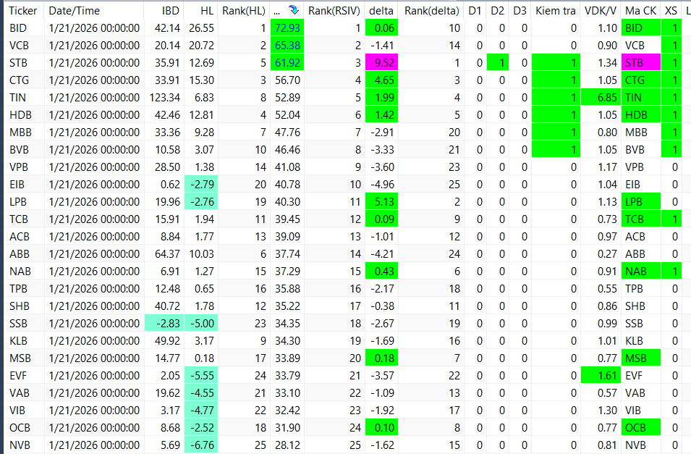Image resolution: width=691 pixels, height=454 pixels.
Task: Select the EIB ticker in first column
Action: (x=17, y=185)
